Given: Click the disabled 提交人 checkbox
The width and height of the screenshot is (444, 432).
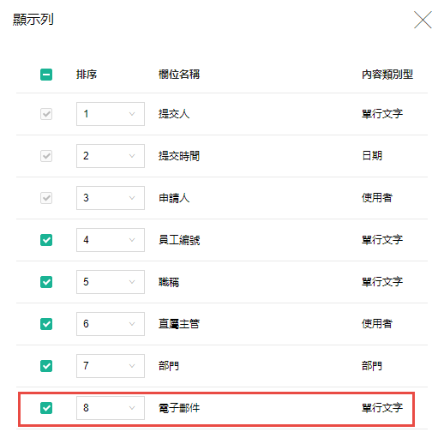Looking at the screenshot, I should point(46,114).
